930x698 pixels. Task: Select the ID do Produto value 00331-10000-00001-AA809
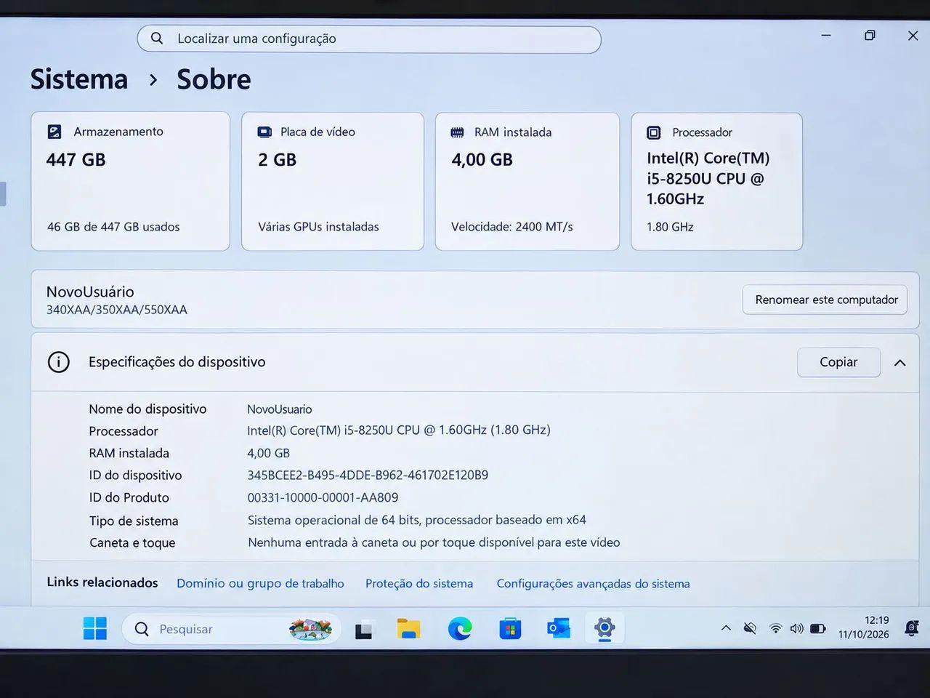(x=323, y=498)
